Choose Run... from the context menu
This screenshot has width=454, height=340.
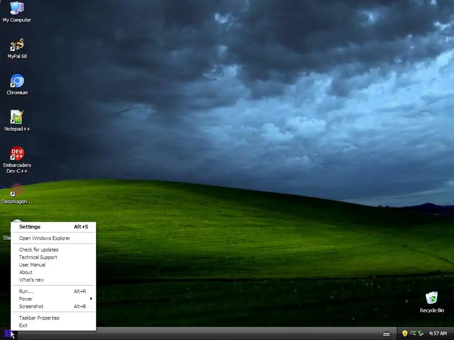click(x=53, y=291)
